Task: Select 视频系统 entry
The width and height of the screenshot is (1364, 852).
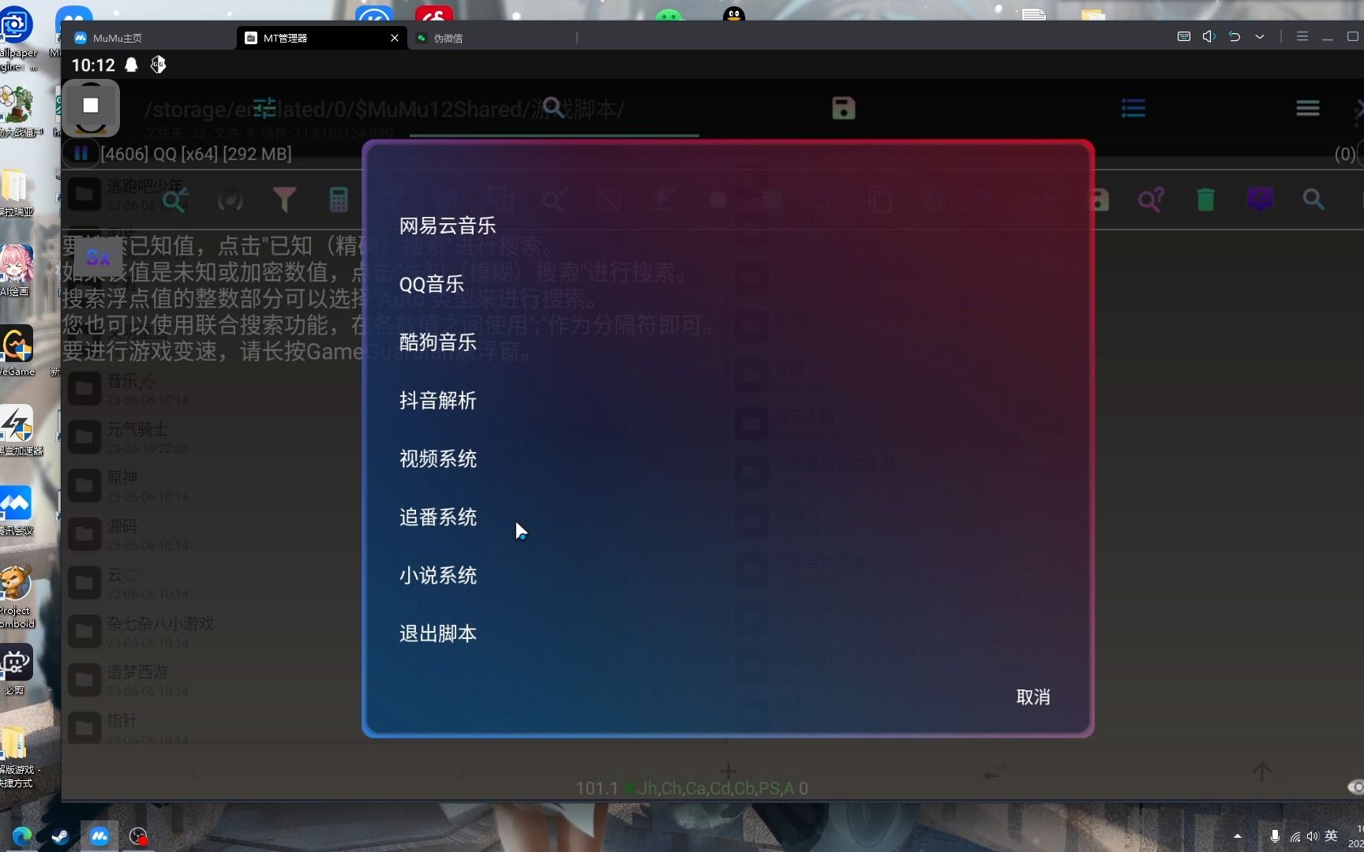Action: [x=437, y=459]
